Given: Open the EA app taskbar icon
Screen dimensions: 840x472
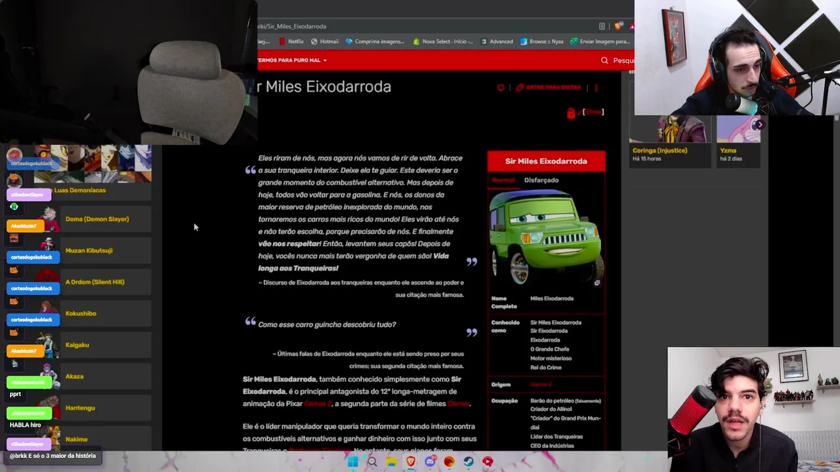Looking at the screenshot, I should (x=449, y=462).
